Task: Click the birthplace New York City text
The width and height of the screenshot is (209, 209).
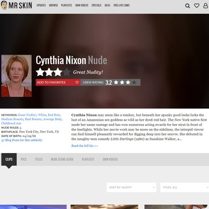Action: [39, 132]
